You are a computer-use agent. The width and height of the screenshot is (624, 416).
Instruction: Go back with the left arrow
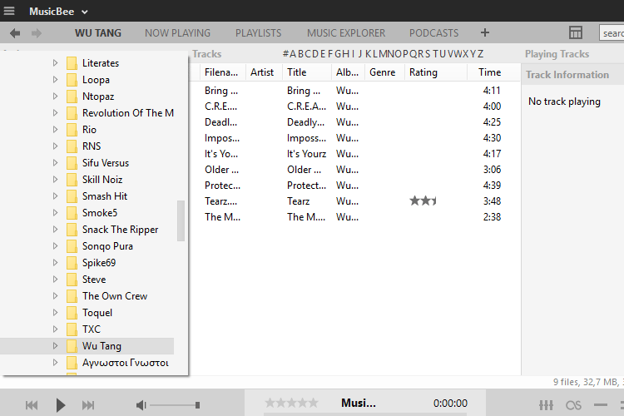pyautogui.click(x=15, y=33)
